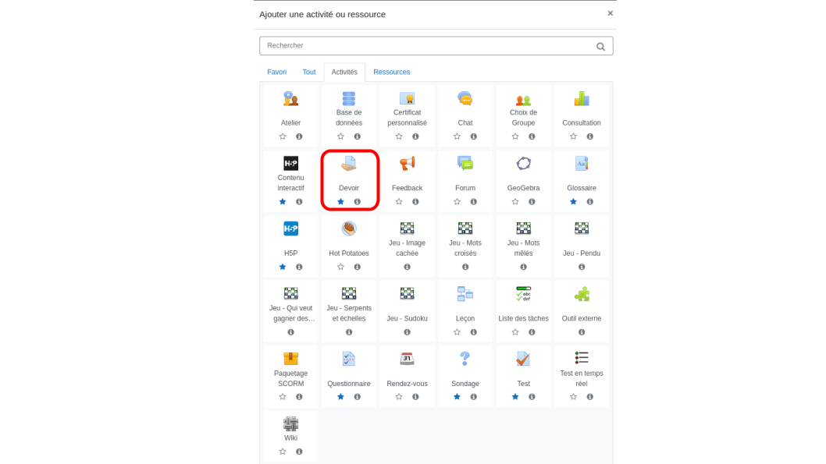Choose the Test en temps réel icon
826x464 pixels.
[582, 359]
